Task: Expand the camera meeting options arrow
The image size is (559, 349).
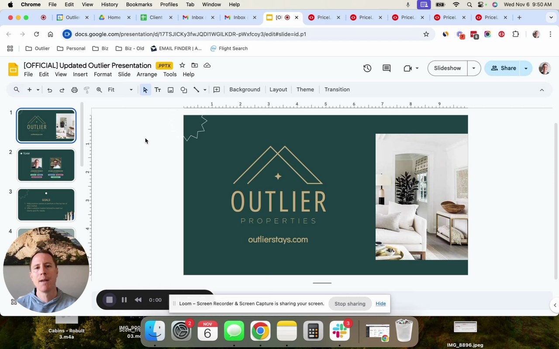Action: coord(417,68)
